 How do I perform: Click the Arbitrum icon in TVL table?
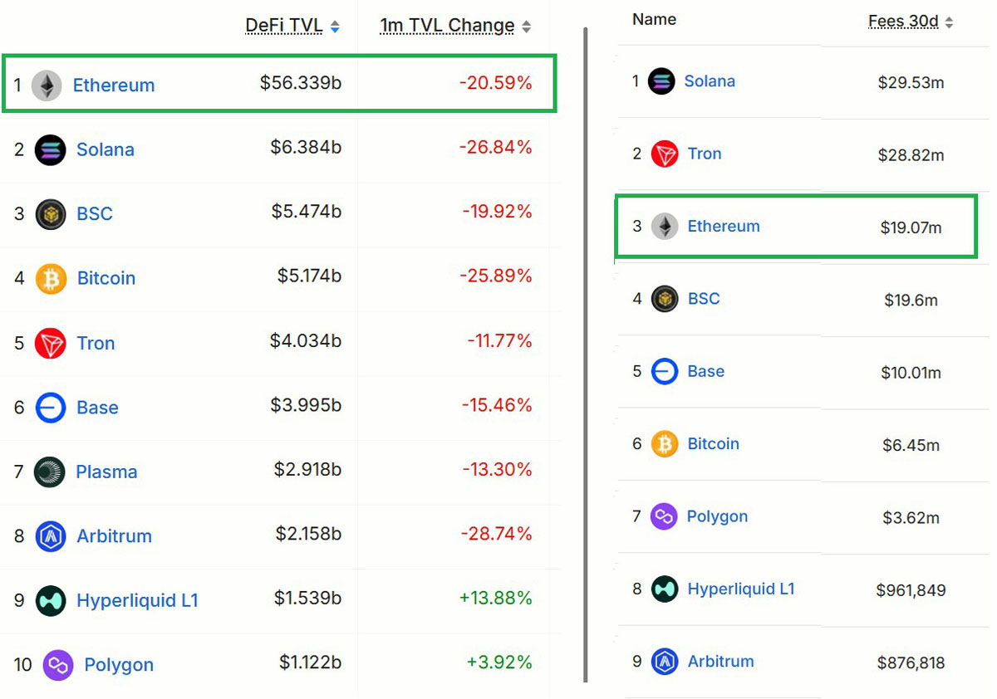(x=51, y=536)
